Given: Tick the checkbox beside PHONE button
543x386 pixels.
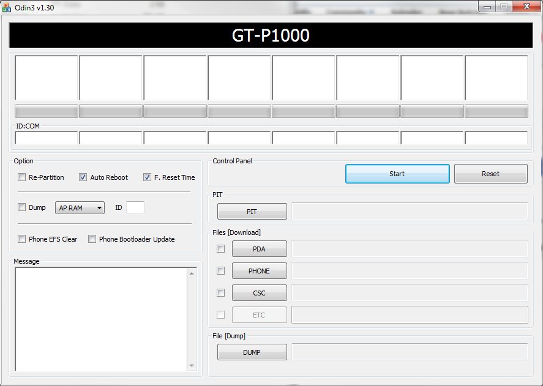Looking at the screenshot, I should 220,271.
